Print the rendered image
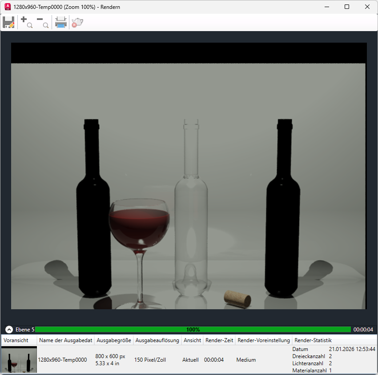Viewport: 378px width, 375px height. [61, 22]
